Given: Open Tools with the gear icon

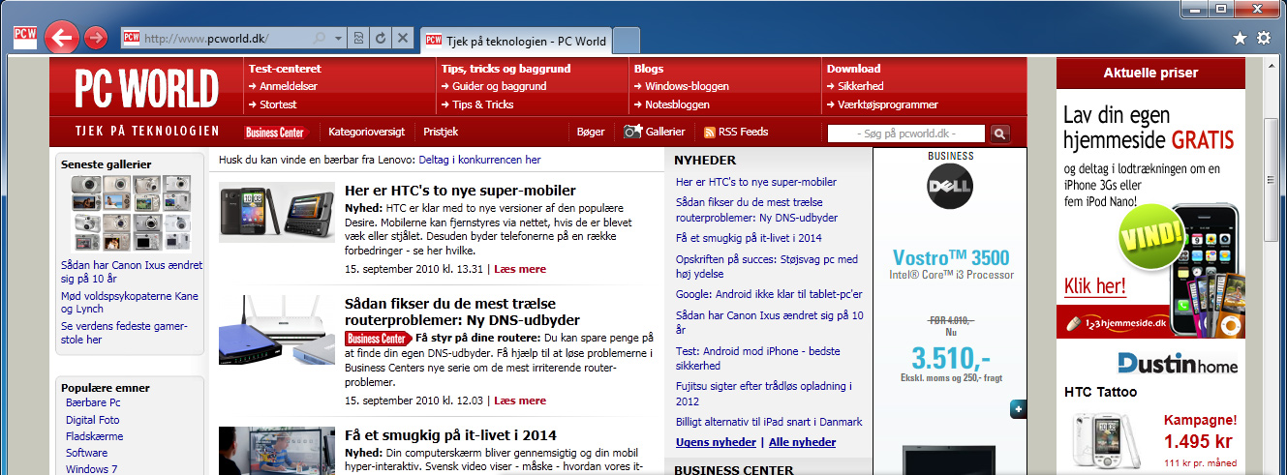Looking at the screenshot, I should 1263,38.
